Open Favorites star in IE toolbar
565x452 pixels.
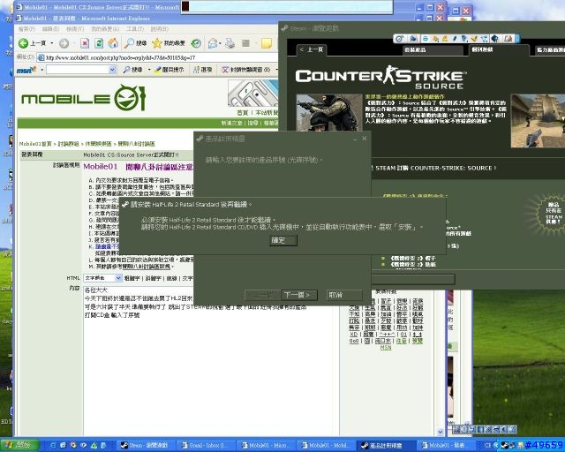coord(157,43)
